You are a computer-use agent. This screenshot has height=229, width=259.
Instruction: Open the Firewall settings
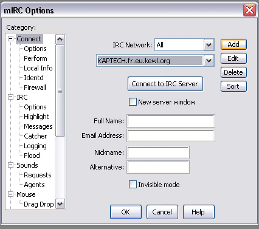[35, 87]
